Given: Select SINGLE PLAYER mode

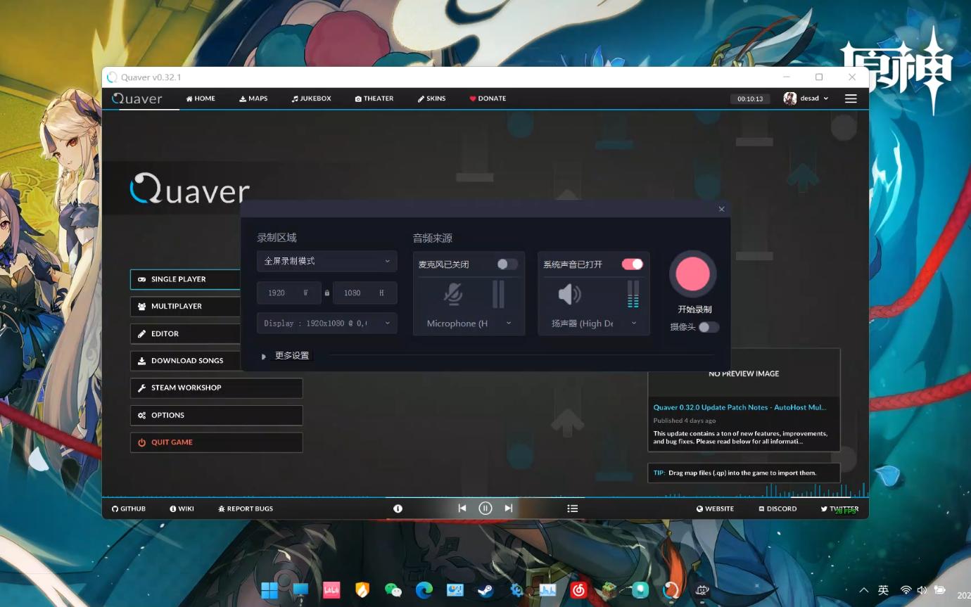Looking at the screenshot, I should 186,279.
